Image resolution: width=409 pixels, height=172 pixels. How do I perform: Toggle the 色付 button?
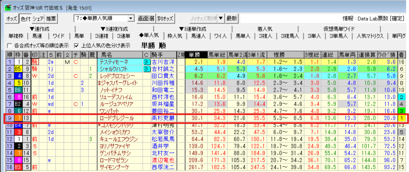coord(25,18)
